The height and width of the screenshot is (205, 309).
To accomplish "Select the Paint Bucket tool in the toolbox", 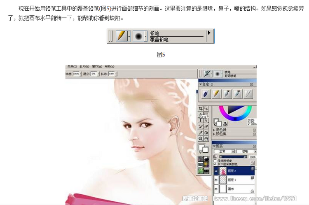I will tap(206, 133).
